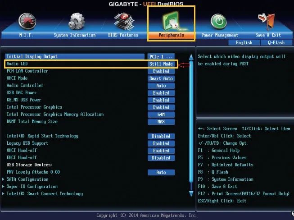Toggle PCH LAN Controller Enabled value
The width and height of the screenshot is (294, 220).
click(161, 71)
